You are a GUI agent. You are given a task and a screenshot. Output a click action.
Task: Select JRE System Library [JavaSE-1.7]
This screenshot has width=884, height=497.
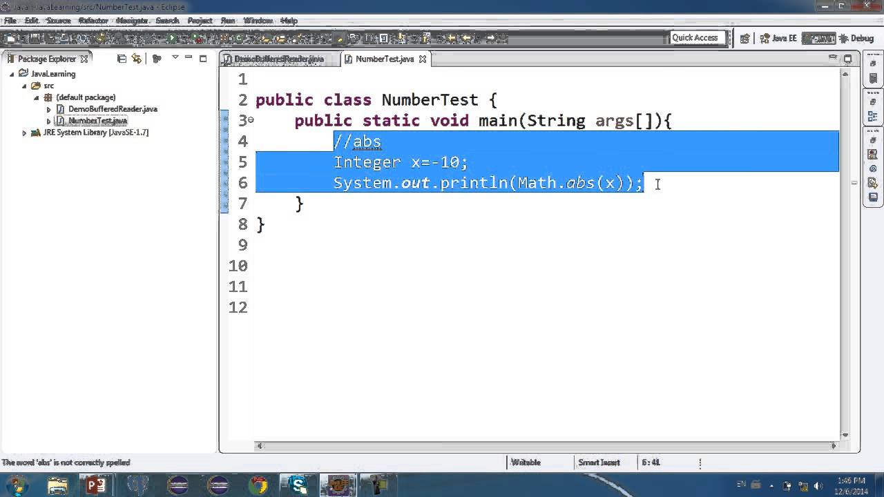(95, 133)
